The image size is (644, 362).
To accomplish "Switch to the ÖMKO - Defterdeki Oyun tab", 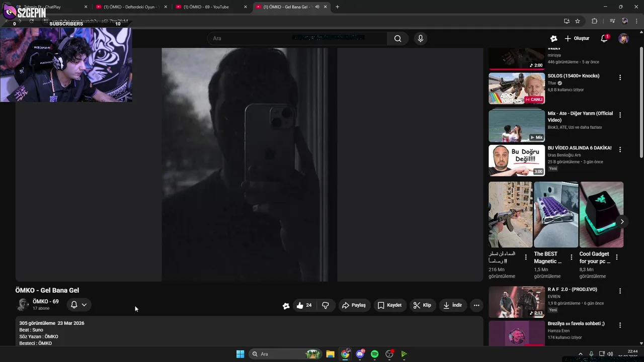I will coord(131,7).
